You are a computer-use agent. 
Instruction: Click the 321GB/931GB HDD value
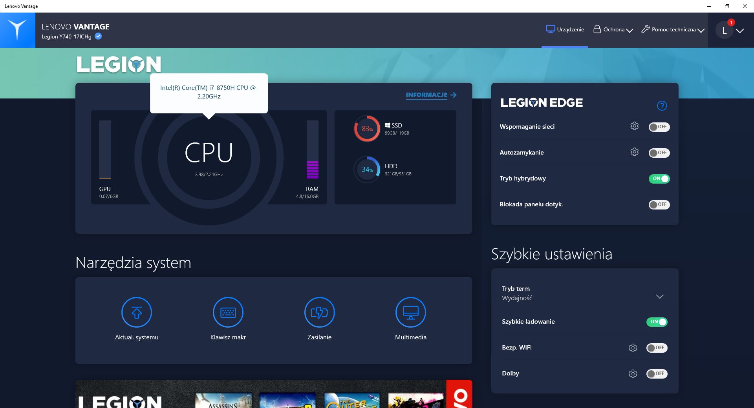[x=398, y=174]
